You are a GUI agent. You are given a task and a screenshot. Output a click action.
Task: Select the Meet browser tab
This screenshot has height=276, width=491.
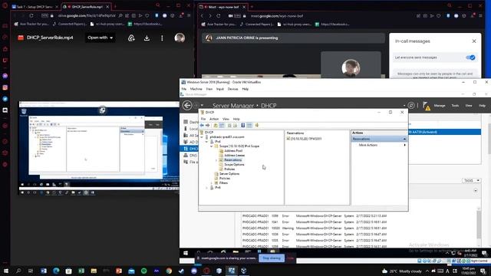pos(223,7)
